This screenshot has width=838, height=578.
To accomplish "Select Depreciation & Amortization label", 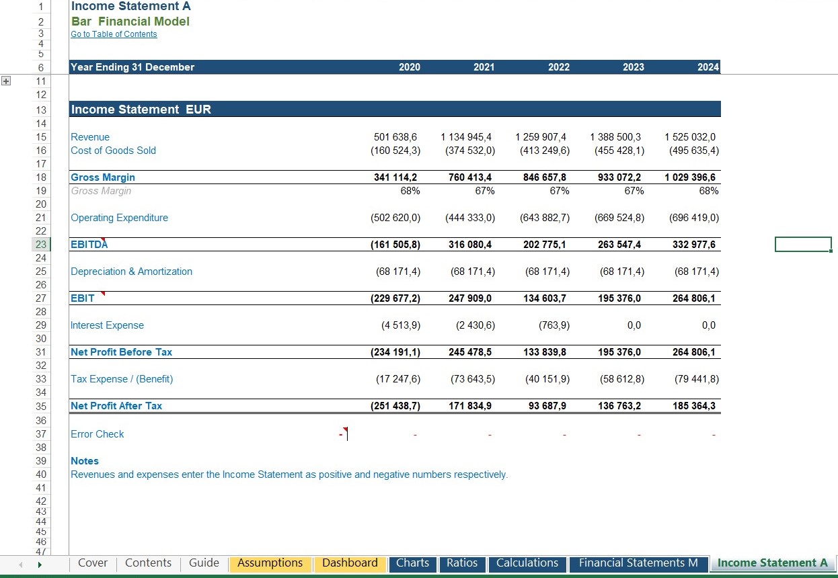I will tap(132, 272).
